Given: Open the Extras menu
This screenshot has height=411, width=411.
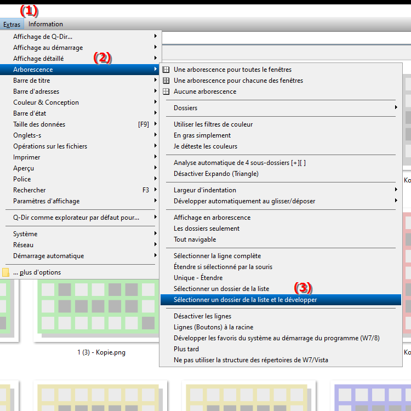Looking at the screenshot, I should [12, 24].
